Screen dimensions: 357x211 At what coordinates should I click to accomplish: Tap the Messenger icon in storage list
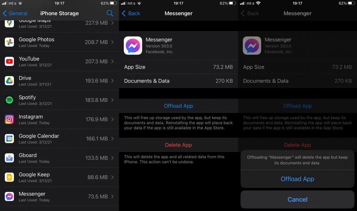click(x=9, y=197)
